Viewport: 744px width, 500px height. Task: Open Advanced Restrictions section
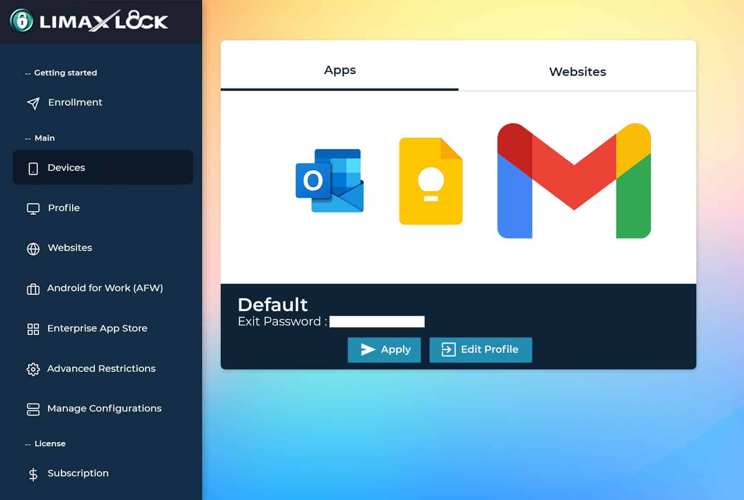pyautogui.click(x=103, y=369)
